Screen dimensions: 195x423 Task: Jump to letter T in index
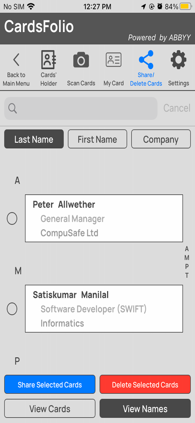pyautogui.click(x=187, y=276)
